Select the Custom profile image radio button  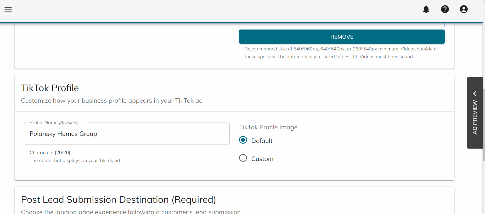coord(243,158)
